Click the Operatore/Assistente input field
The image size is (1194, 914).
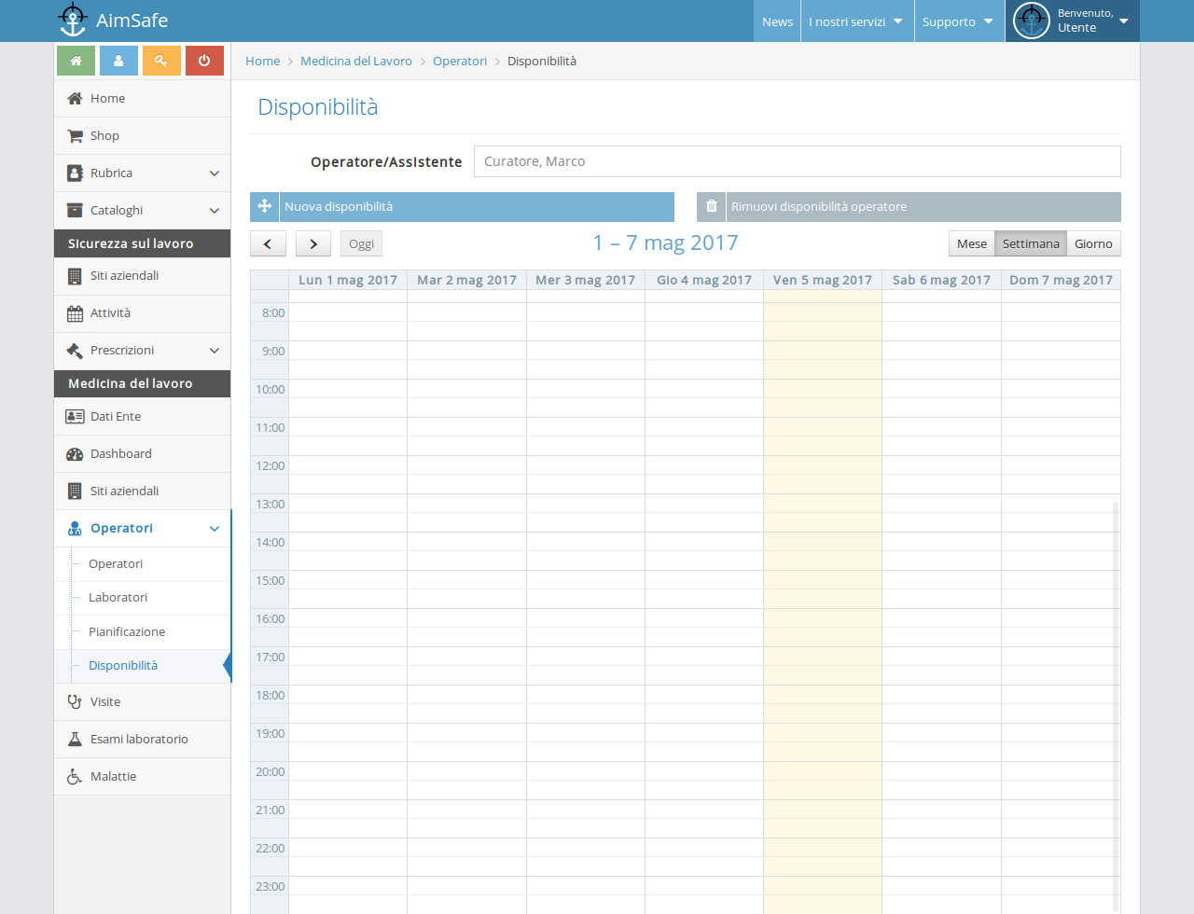[798, 161]
